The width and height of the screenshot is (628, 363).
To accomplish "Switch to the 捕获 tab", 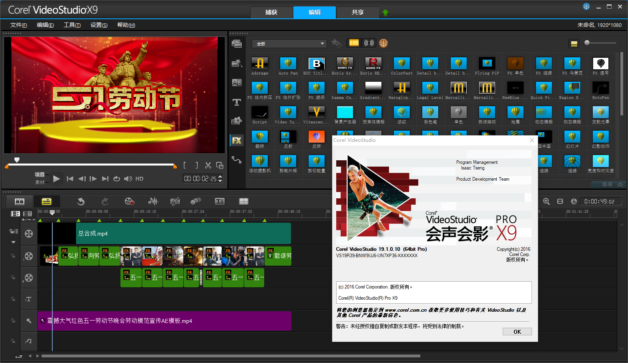I will [x=271, y=12].
